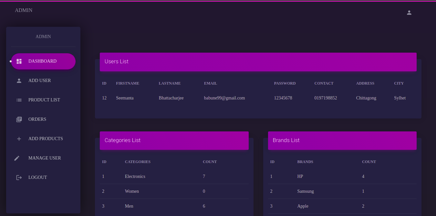The width and height of the screenshot is (436, 216).
Task: Click the Product List lines icon
Action: [19, 100]
